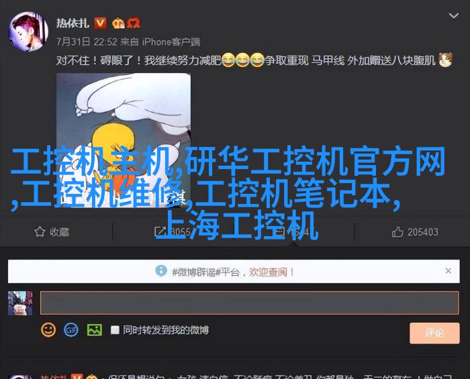The height and width of the screenshot is (379, 470).
Task: Focus the comment text input box
Action: point(249,303)
